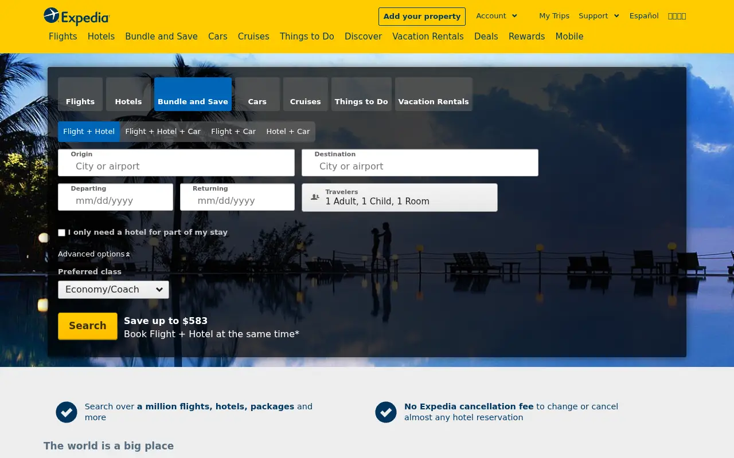Open Cars in the top navigation

218,37
